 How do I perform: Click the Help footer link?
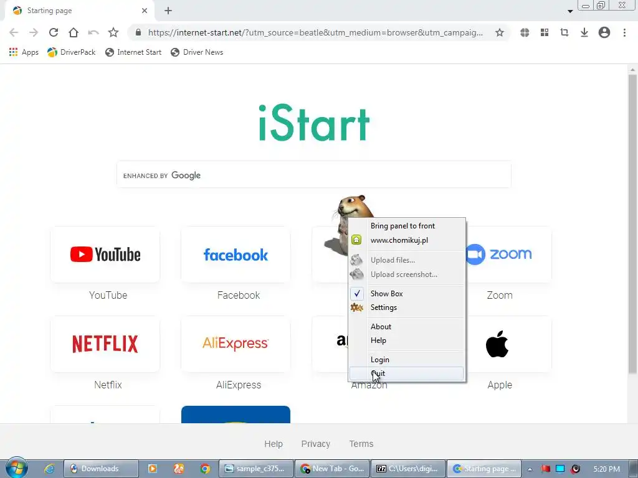(274, 444)
